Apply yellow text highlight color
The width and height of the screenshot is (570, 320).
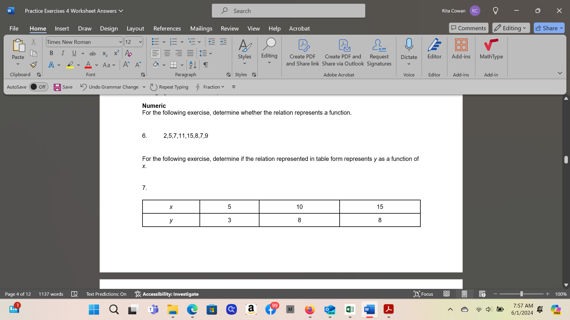70,65
